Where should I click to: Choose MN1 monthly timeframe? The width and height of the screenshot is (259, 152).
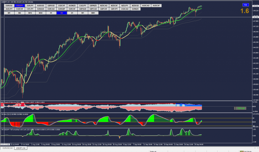click(x=93, y=13)
